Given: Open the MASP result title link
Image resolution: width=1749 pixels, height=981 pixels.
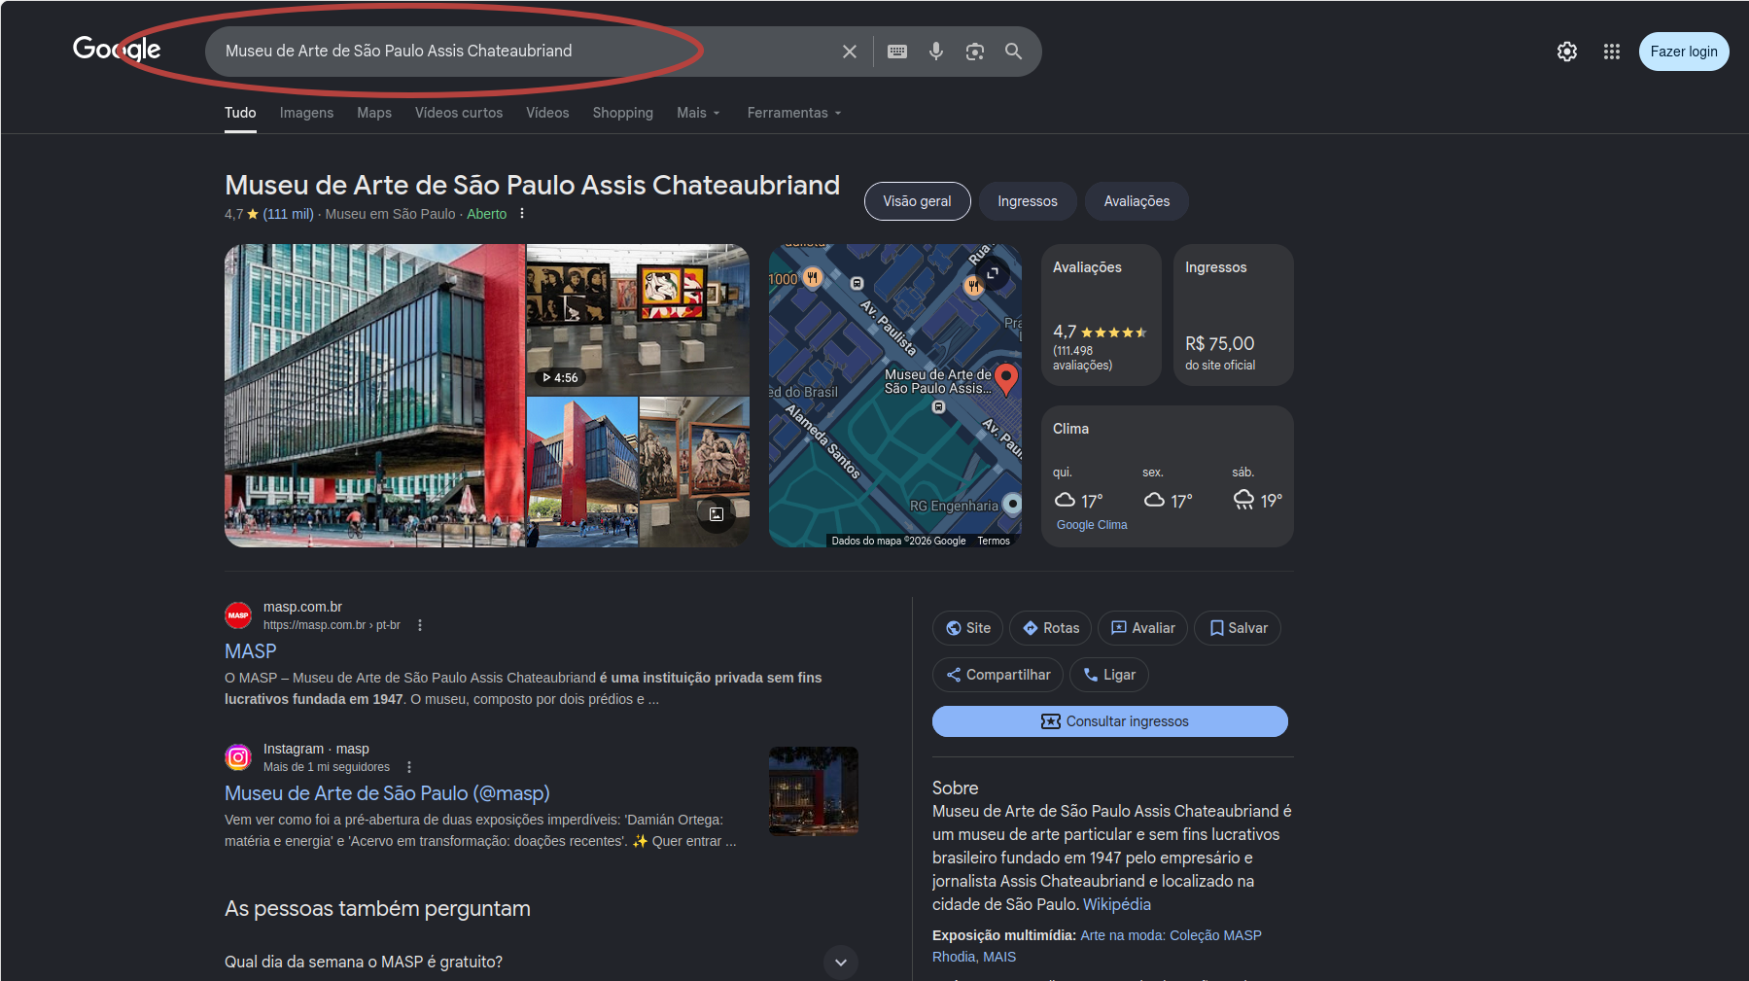Looking at the screenshot, I should tap(251, 651).
